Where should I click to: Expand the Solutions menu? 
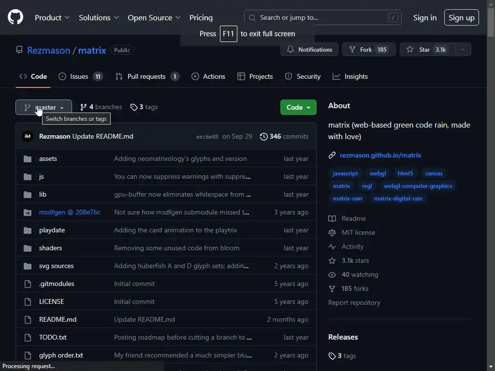point(99,18)
